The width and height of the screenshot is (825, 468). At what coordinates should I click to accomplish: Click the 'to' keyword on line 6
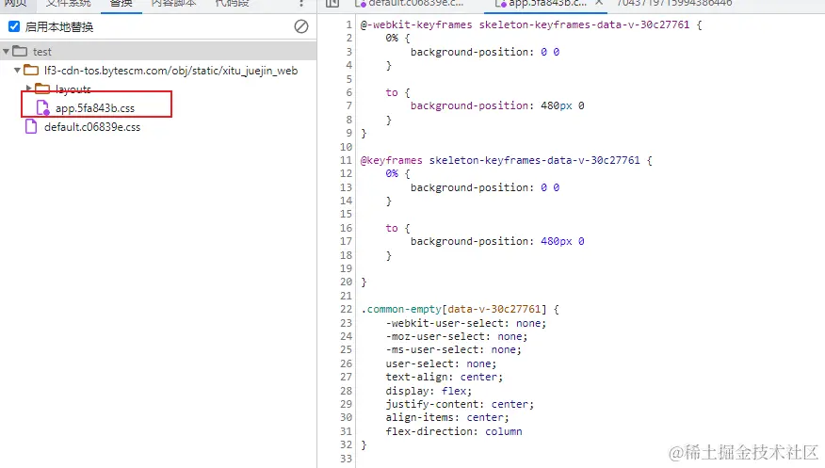(392, 92)
